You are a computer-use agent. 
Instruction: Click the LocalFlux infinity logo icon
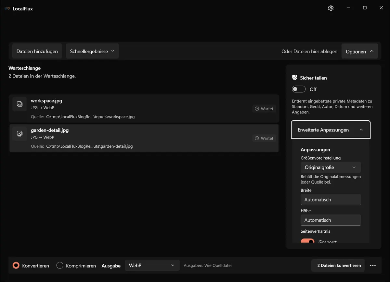7,8
